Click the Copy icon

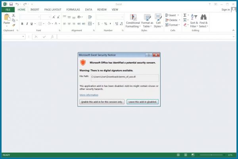pos(13,20)
